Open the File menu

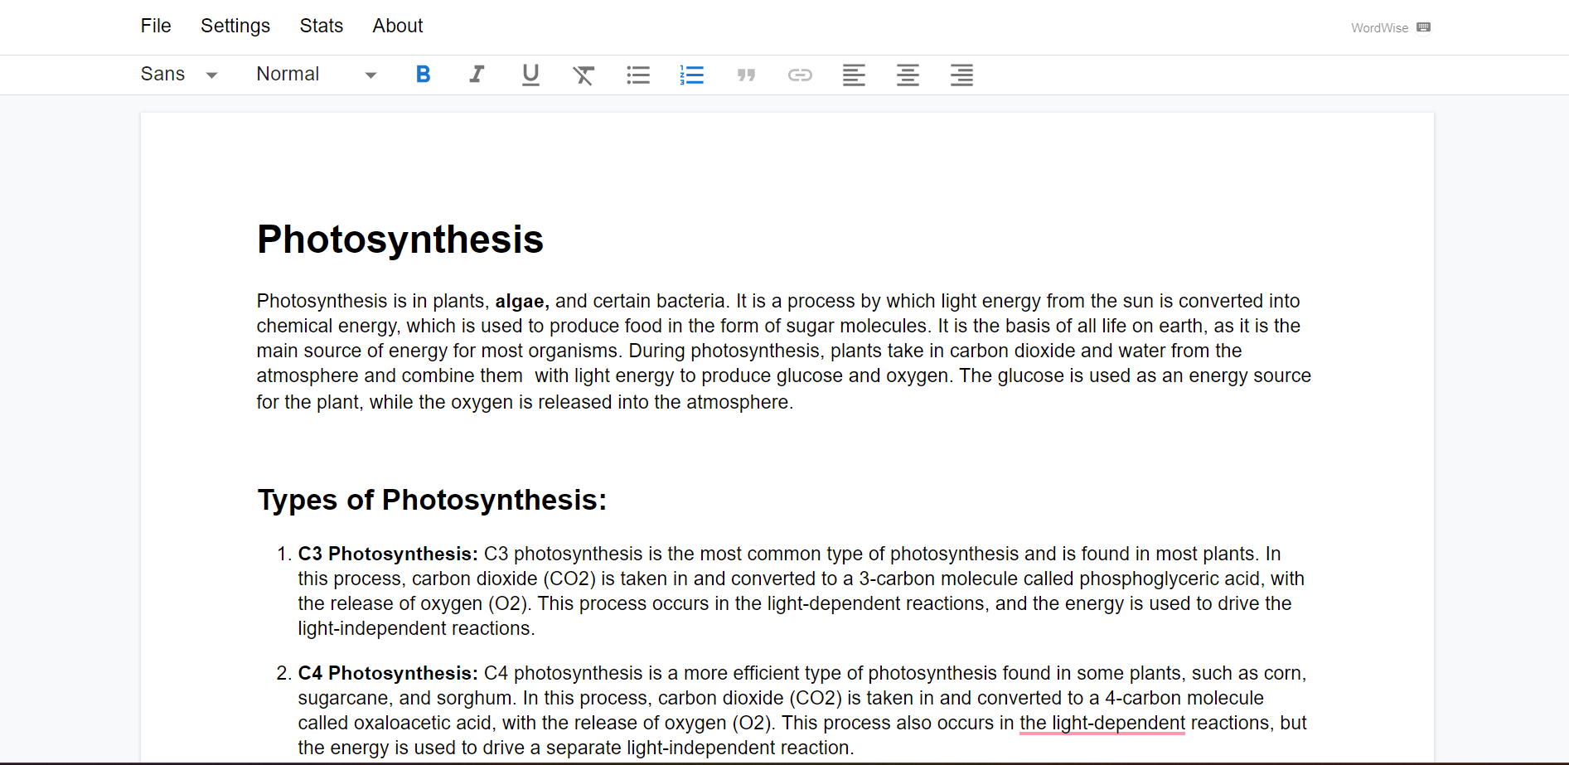coord(156,26)
